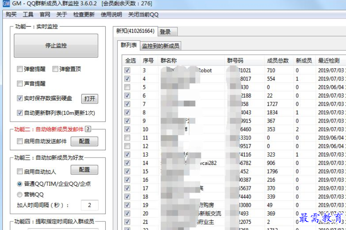Click new member count 2 in row 10
Screen dimensions: 346x230
point(297,129)
